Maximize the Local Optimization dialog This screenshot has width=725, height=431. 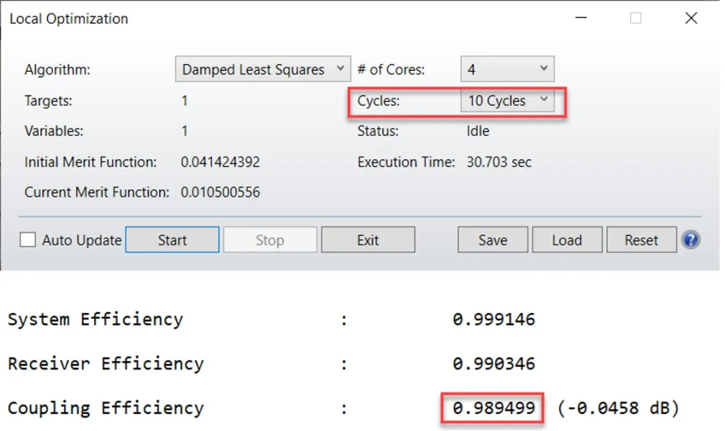(636, 19)
